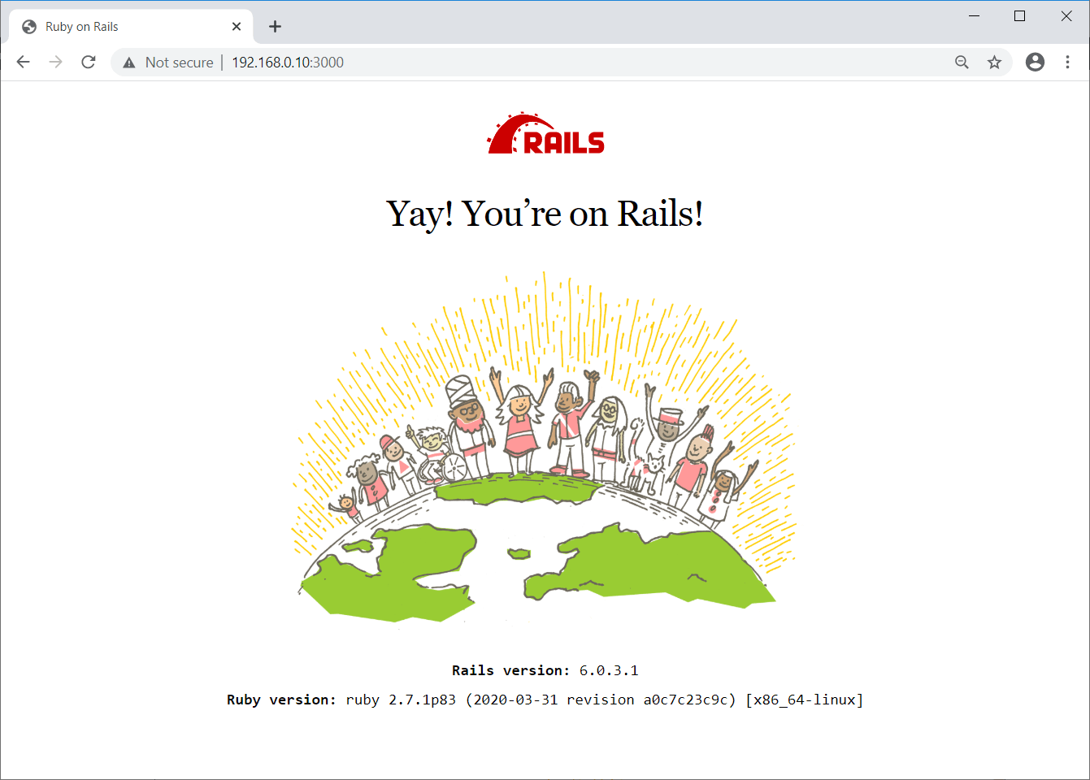Bookmark this page with the star icon
This screenshot has width=1090, height=780.
(x=994, y=63)
